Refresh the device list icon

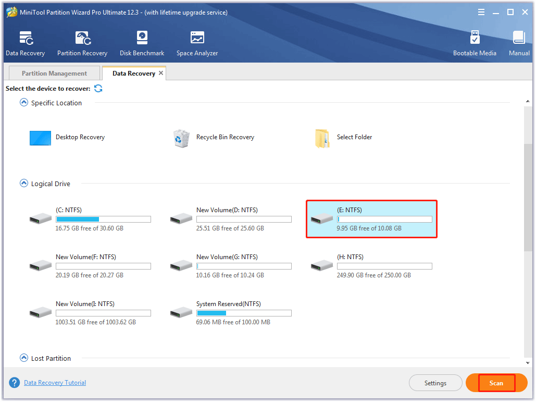98,89
